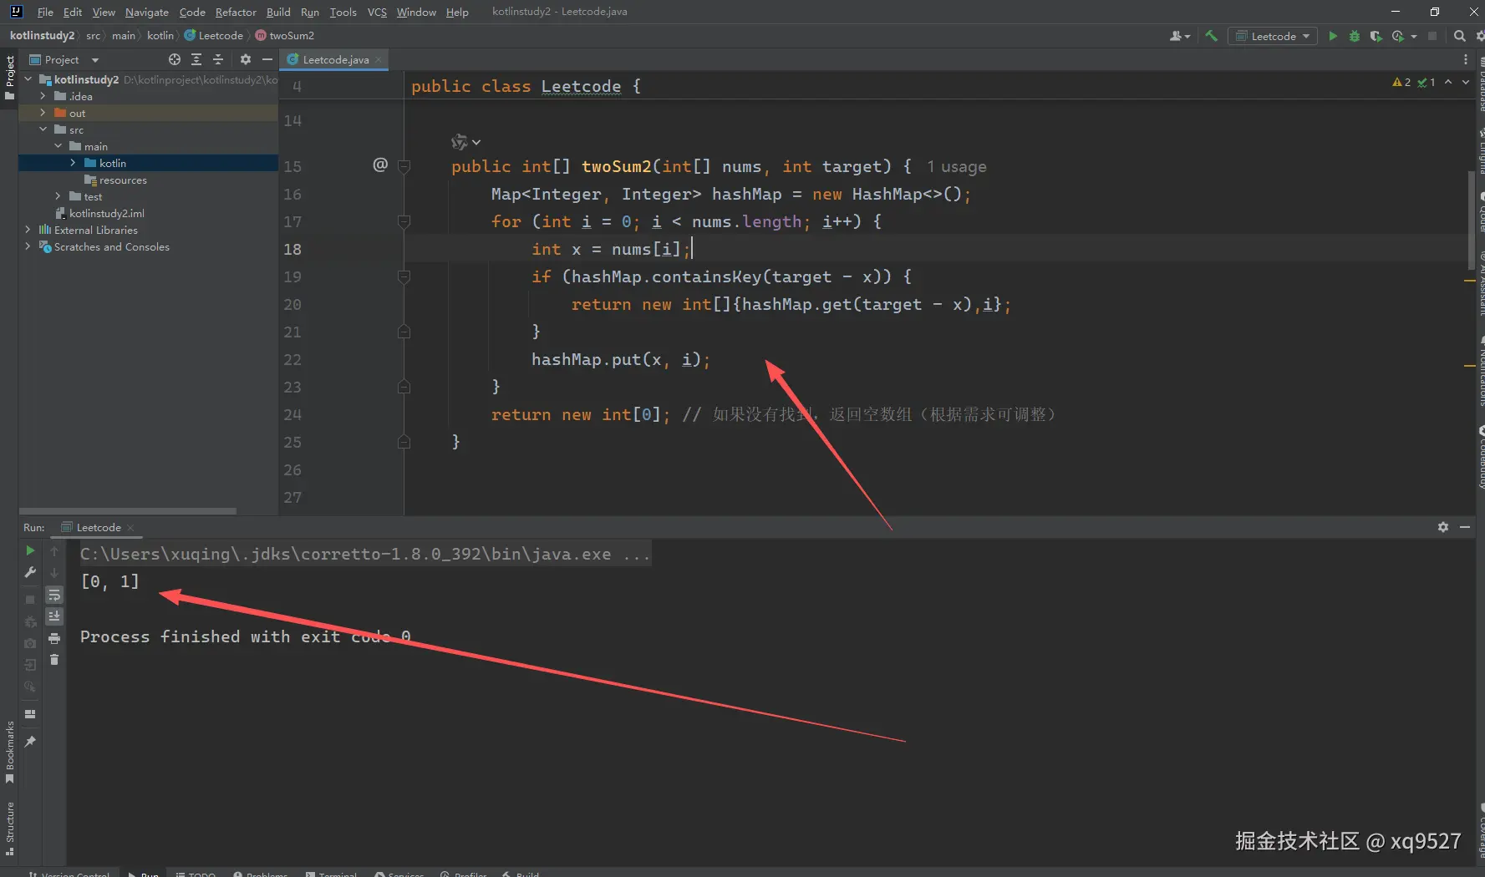
Task: Select opened file in Project tree target icon
Action: (x=174, y=59)
